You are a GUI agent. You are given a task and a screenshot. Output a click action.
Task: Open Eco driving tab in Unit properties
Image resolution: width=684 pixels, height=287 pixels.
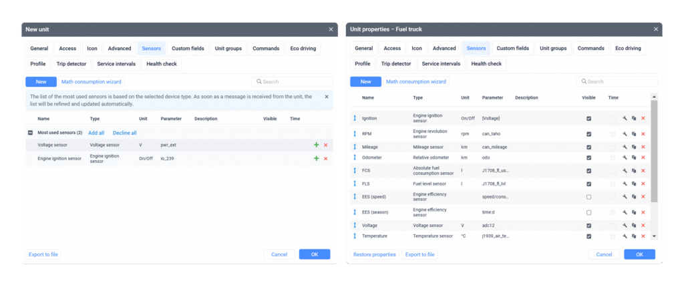click(x=627, y=48)
